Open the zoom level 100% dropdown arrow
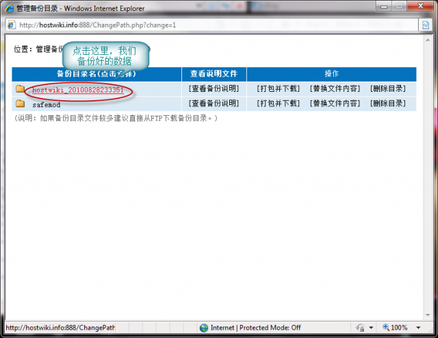 [420, 328]
